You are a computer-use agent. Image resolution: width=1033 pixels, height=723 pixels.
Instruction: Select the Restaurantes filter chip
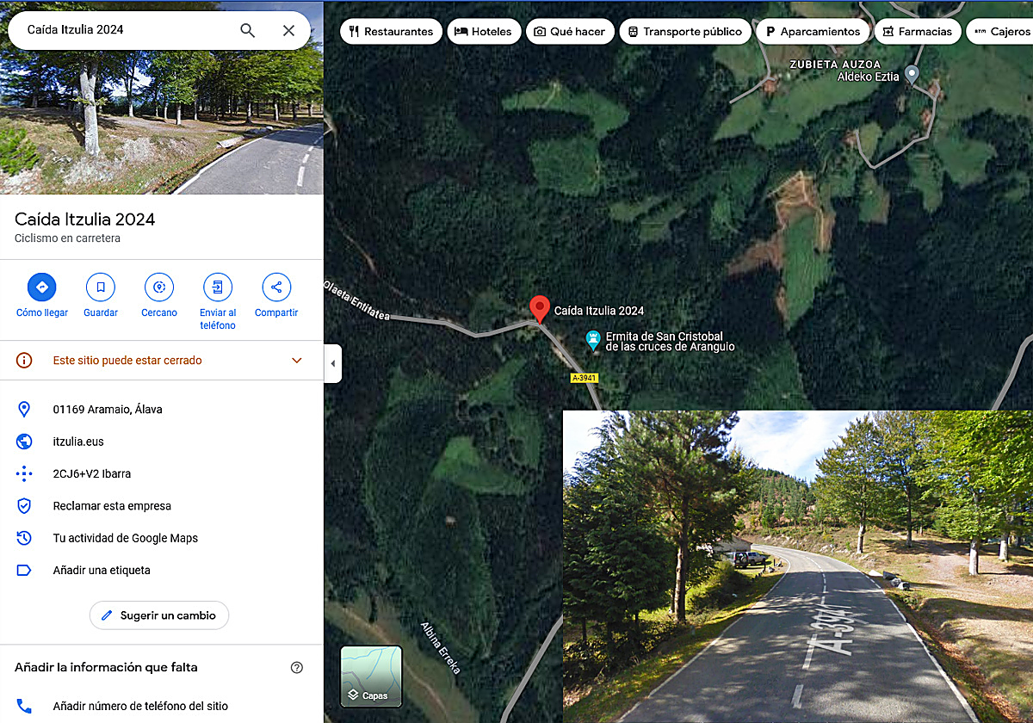point(392,32)
